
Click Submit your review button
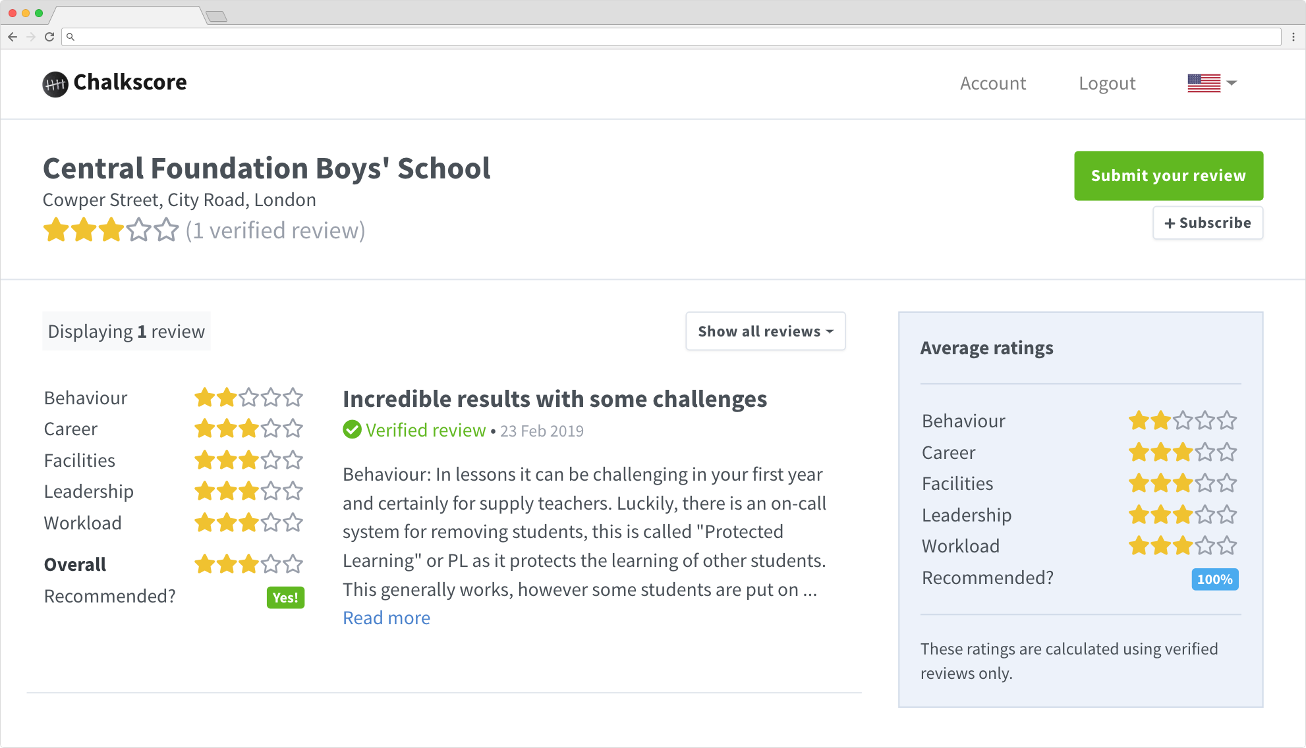1169,176
